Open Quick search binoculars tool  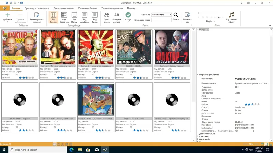coord(107,17)
